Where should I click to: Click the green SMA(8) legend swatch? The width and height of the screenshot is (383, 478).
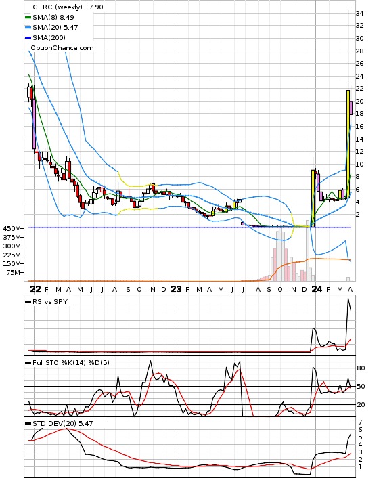pyautogui.click(x=28, y=18)
